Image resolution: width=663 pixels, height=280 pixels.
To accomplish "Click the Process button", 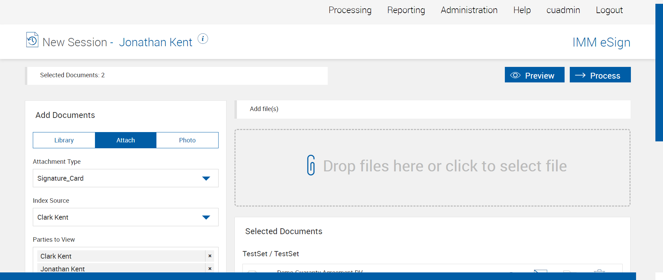I will tap(600, 75).
